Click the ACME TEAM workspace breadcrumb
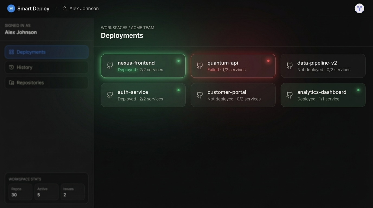373x208 pixels. [142, 27]
